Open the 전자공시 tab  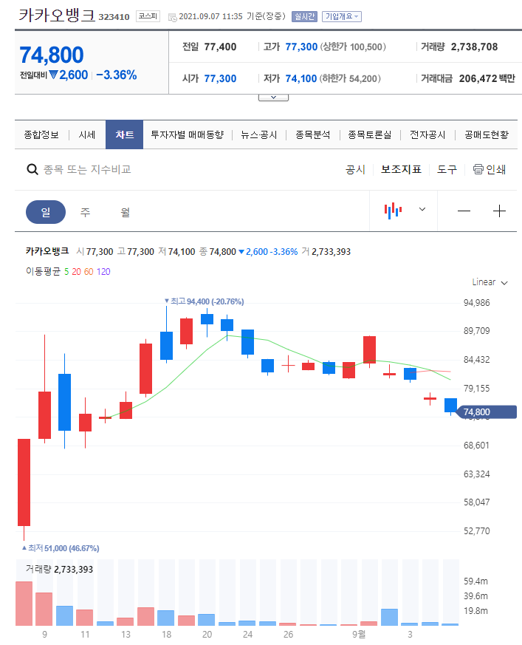[427, 134]
